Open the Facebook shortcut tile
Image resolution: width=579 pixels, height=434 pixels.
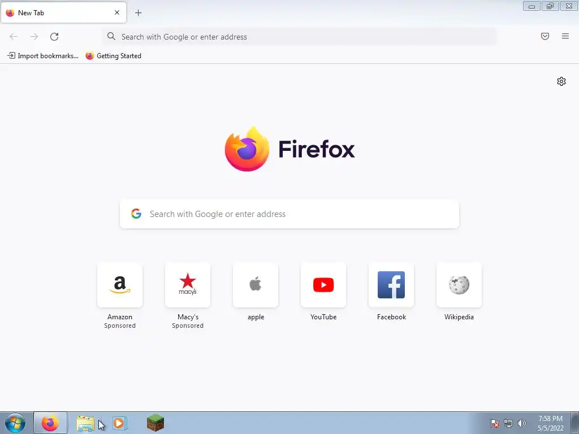(391, 285)
